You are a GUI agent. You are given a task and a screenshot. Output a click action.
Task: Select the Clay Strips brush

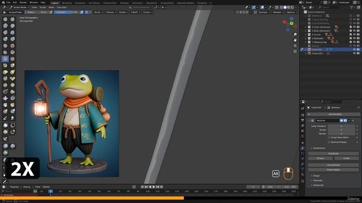click(x=12, y=26)
